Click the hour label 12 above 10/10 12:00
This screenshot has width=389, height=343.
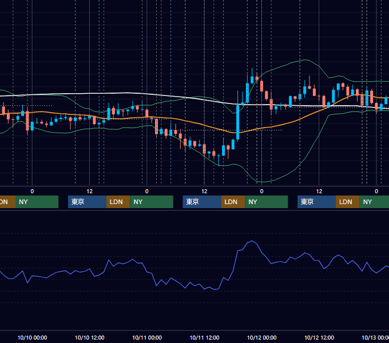tap(90, 192)
